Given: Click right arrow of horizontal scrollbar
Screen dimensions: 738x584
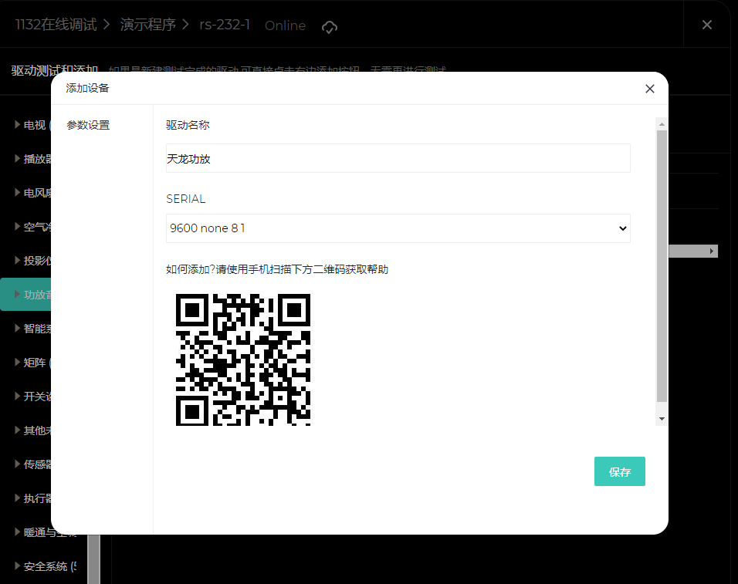Looking at the screenshot, I should pyautogui.click(x=712, y=251).
